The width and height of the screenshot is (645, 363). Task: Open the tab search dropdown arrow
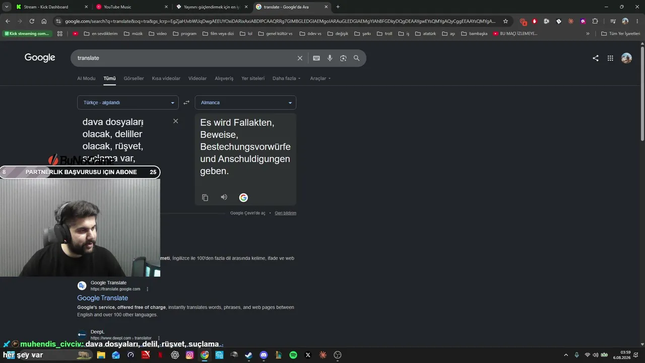coord(7,7)
